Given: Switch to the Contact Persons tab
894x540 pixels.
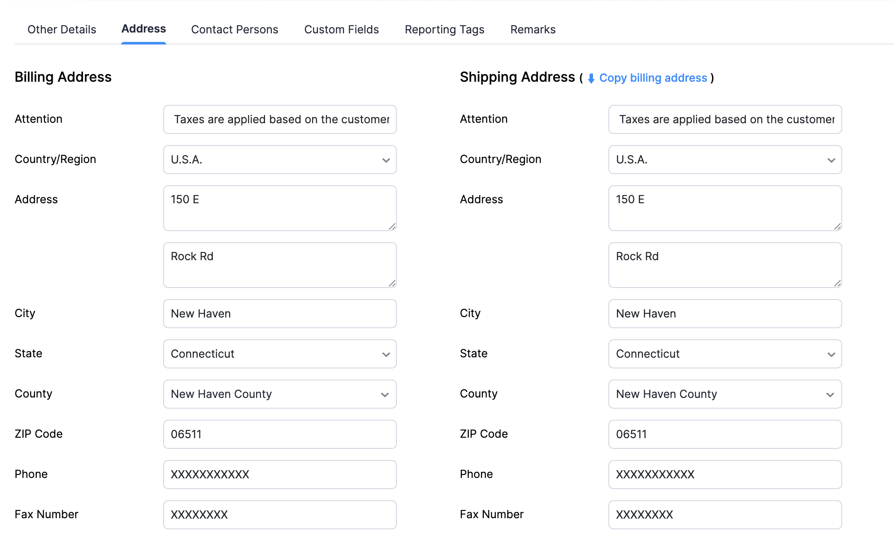Looking at the screenshot, I should [234, 30].
